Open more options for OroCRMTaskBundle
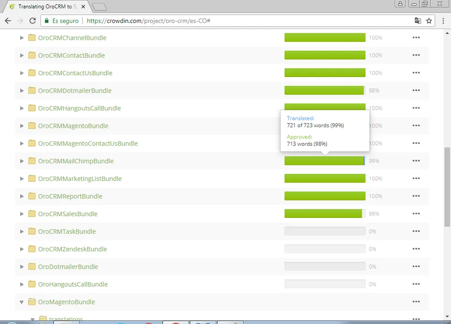The height and width of the screenshot is (324, 451). [416, 231]
